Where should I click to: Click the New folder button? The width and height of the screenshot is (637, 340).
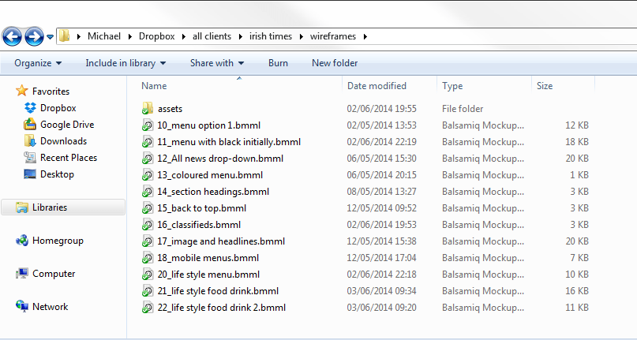(x=335, y=63)
